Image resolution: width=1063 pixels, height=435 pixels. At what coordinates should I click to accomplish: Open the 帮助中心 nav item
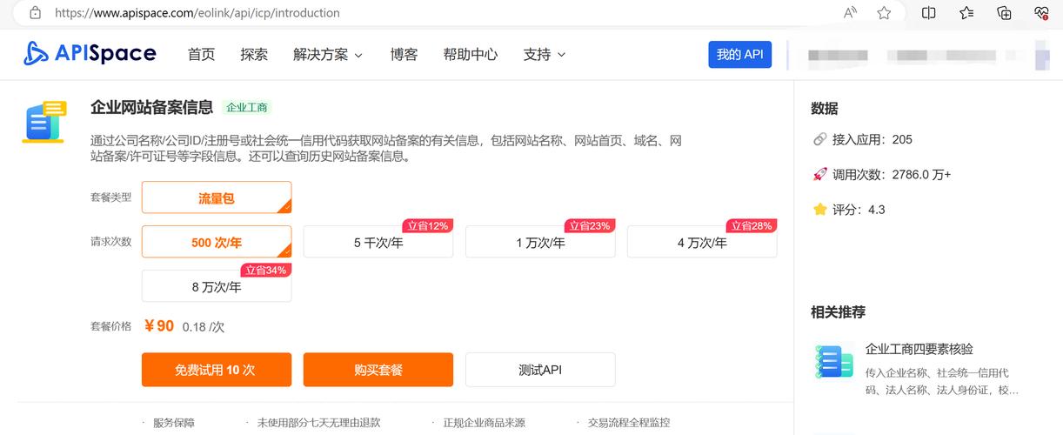(470, 54)
